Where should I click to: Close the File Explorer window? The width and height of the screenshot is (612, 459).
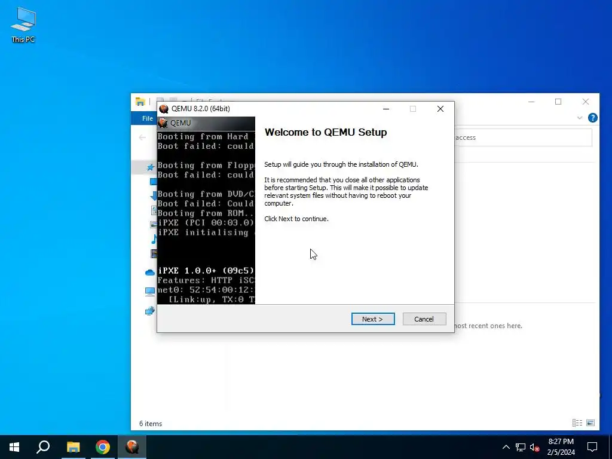(586, 102)
